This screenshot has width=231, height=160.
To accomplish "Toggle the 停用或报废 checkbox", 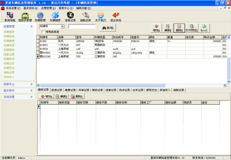I will pos(43,32).
